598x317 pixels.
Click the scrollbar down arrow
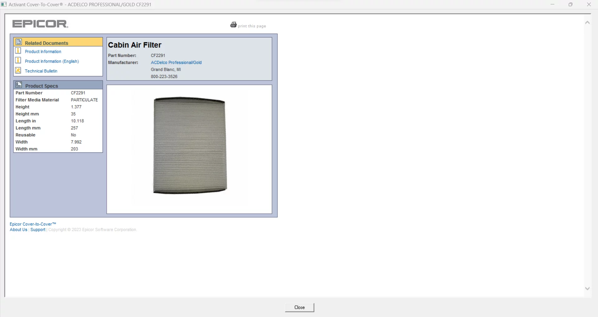[x=587, y=289]
